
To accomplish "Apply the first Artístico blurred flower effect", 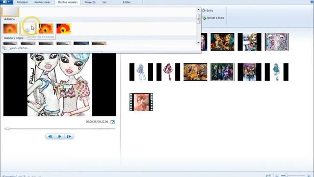I will coord(10,29).
